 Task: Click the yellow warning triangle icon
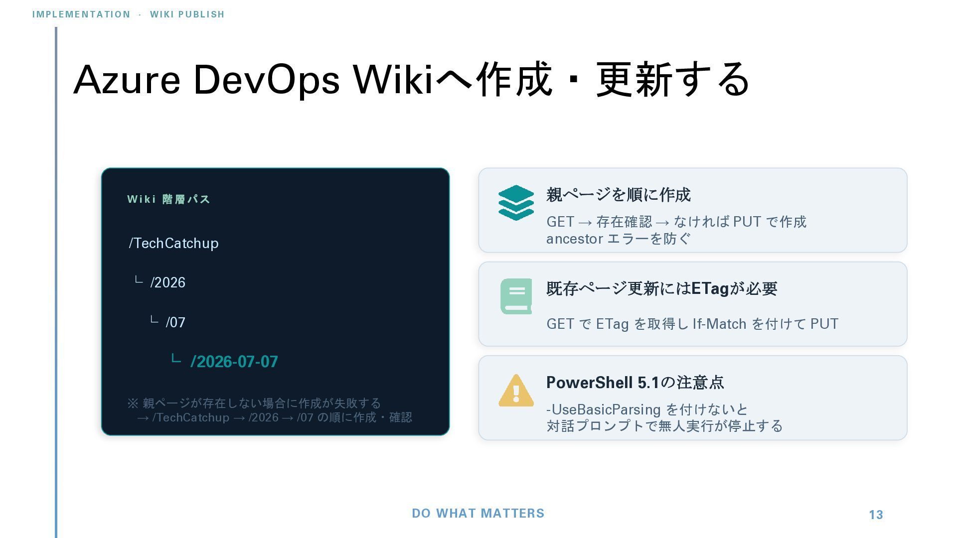click(x=516, y=391)
